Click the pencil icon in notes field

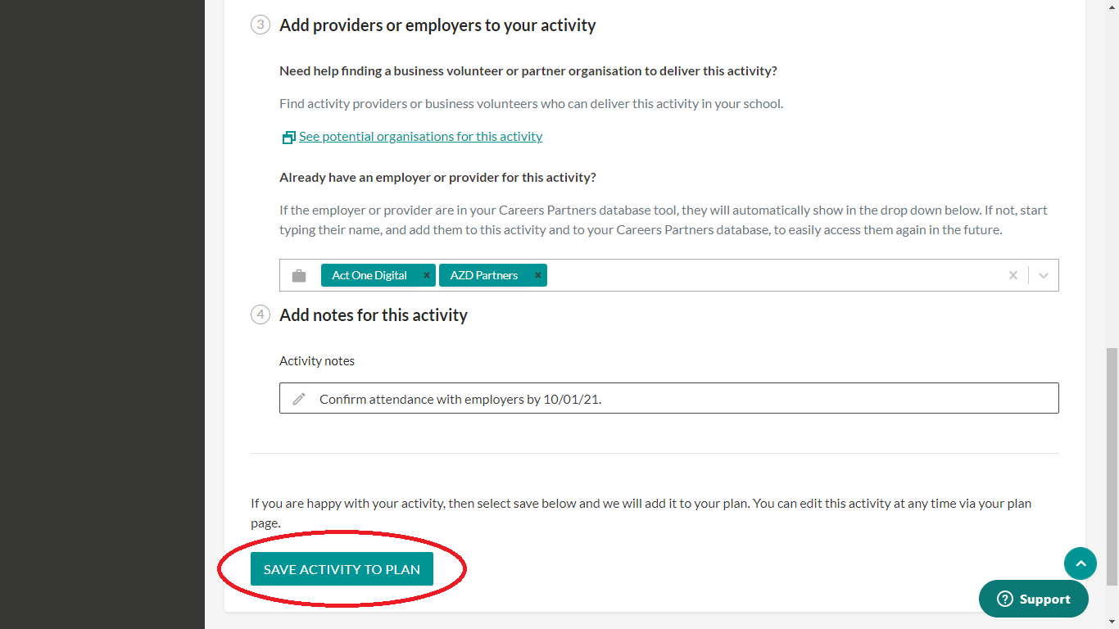click(x=299, y=399)
